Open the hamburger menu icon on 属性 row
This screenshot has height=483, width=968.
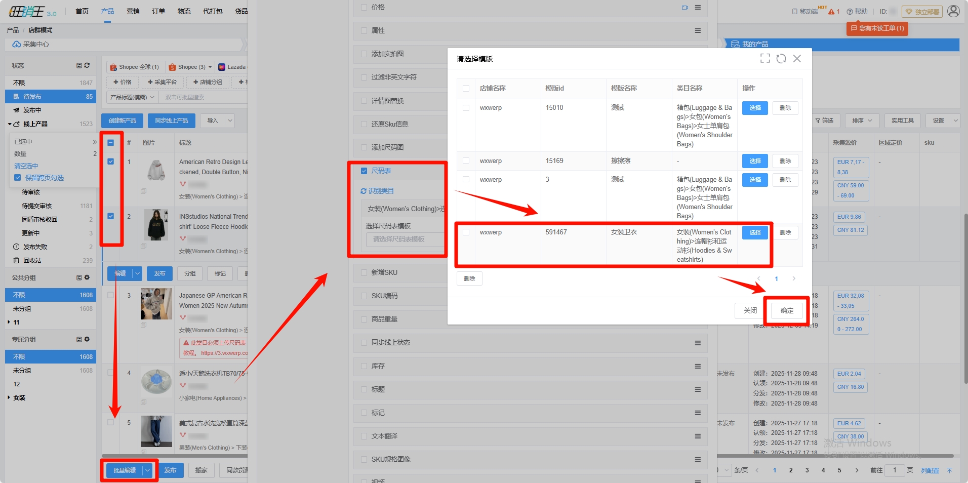tap(698, 31)
